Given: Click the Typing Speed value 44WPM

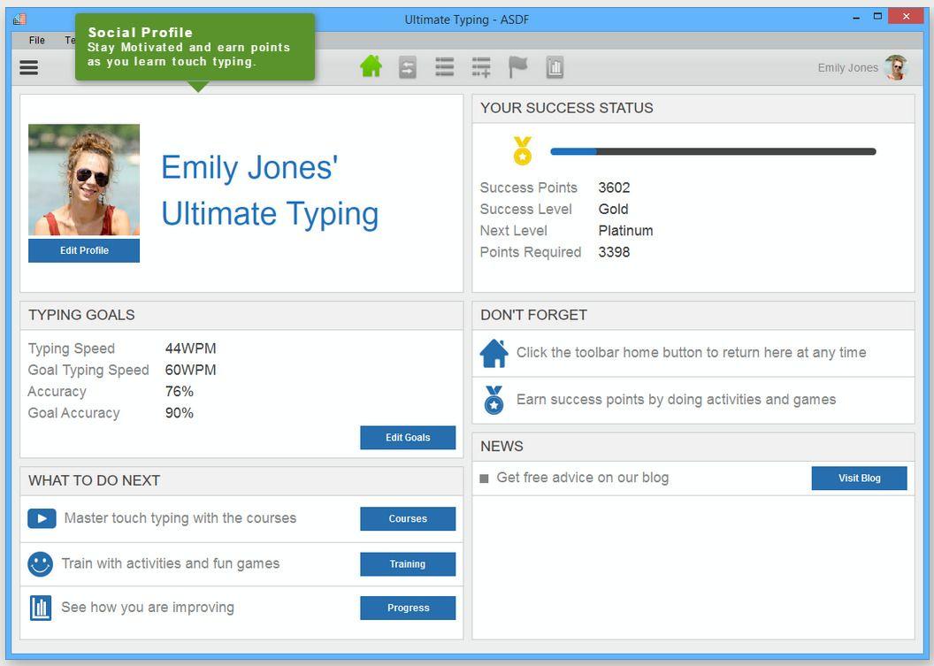Looking at the screenshot, I should tap(191, 348).
